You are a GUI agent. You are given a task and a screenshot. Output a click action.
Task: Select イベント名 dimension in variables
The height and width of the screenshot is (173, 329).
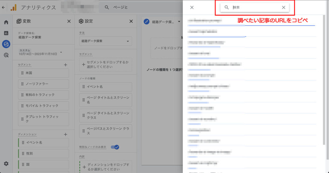43,143
